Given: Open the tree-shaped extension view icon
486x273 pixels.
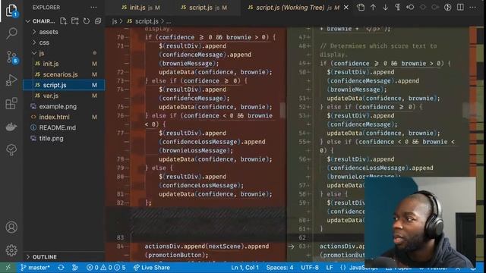Looking at the screenshot, I should pos(11,150).
